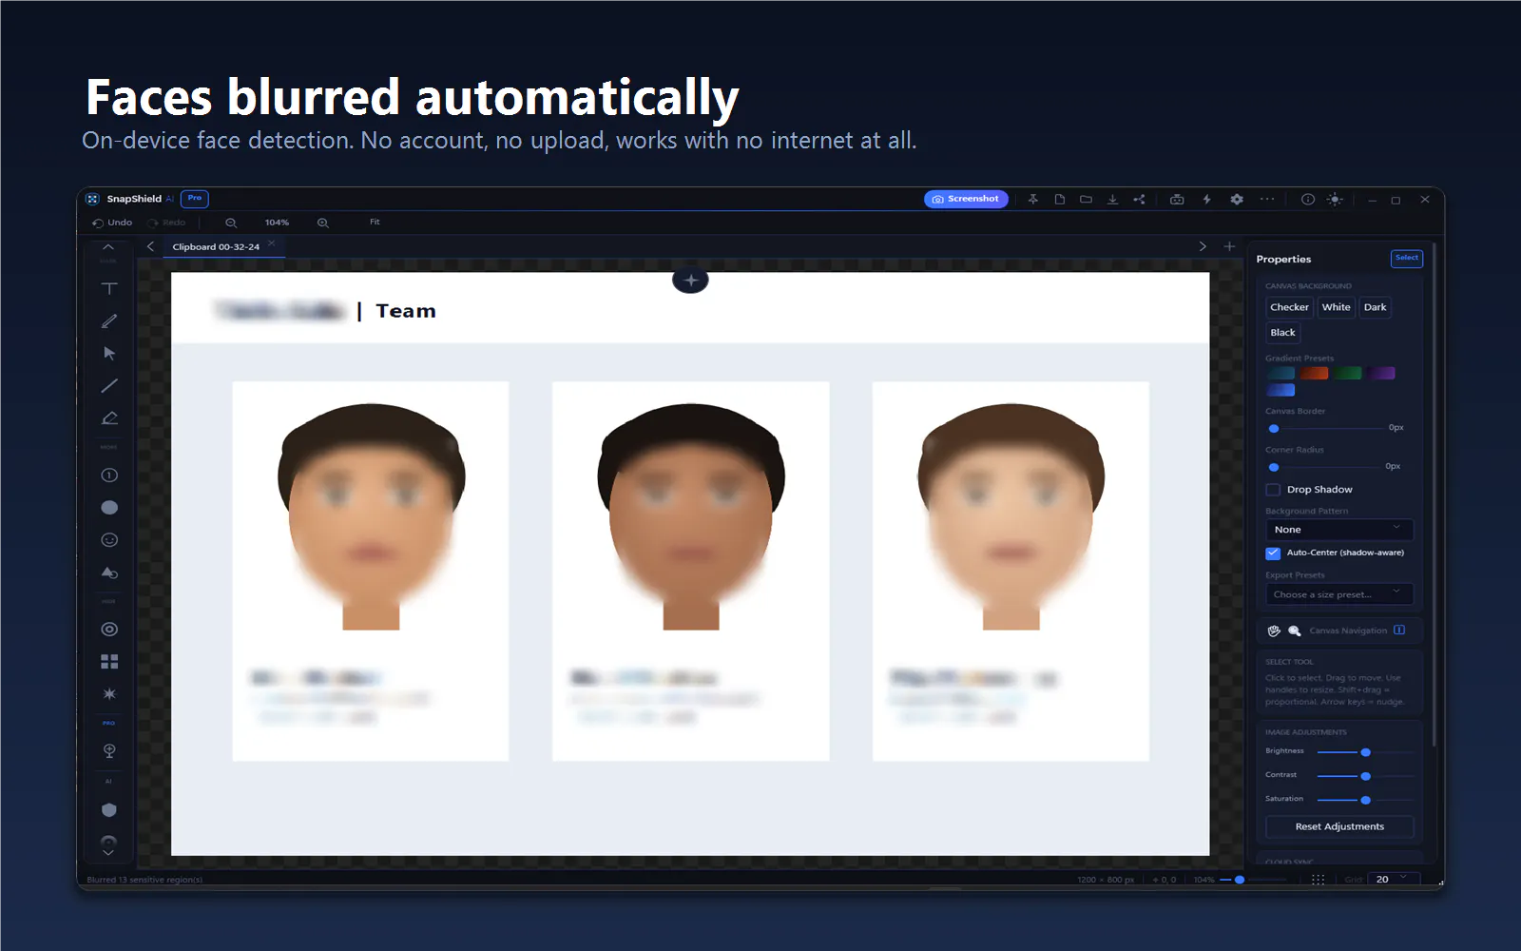This screenshot has width=1521, height=951.
Task: Choose the purple gradient preset swatch
Action: (1381, 373)
